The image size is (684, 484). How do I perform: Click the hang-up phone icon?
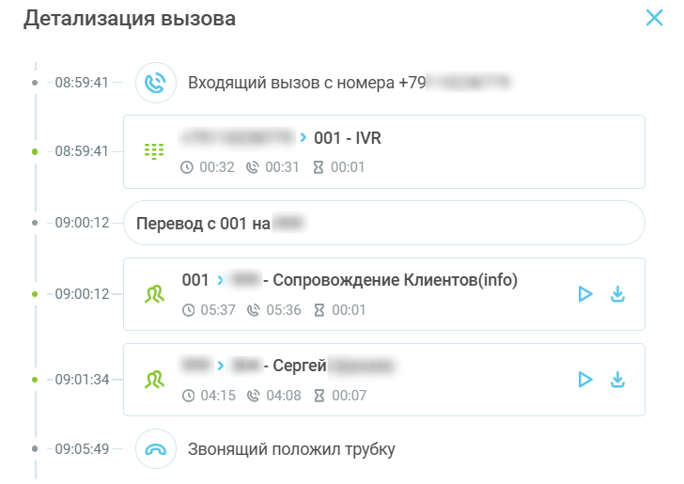pyautogui.click(x=156, y=449)
